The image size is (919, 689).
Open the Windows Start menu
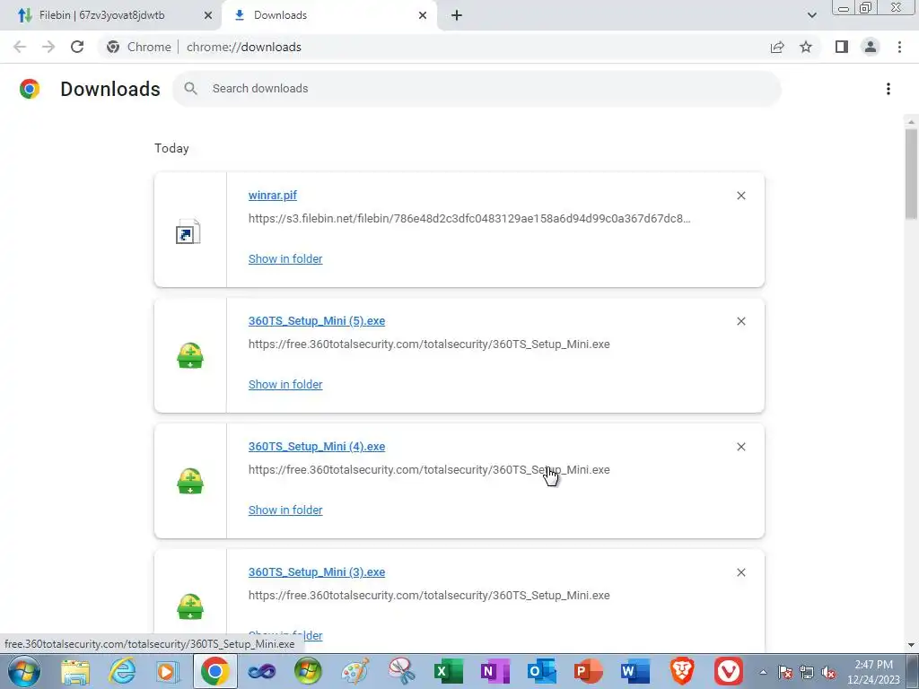click(24, 671)
